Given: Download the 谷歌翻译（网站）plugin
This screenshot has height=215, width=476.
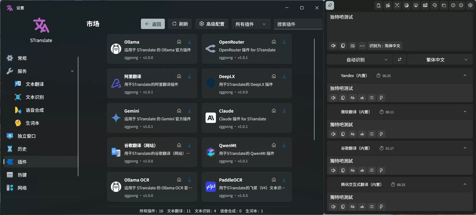Looking at the screenshot, I should 189,145.
